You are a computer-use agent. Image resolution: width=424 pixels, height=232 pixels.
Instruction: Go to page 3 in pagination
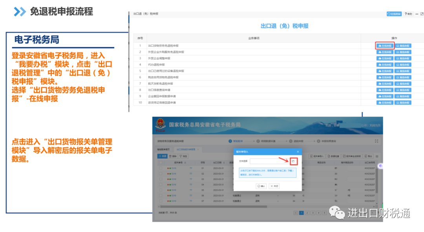pos(313,213)
